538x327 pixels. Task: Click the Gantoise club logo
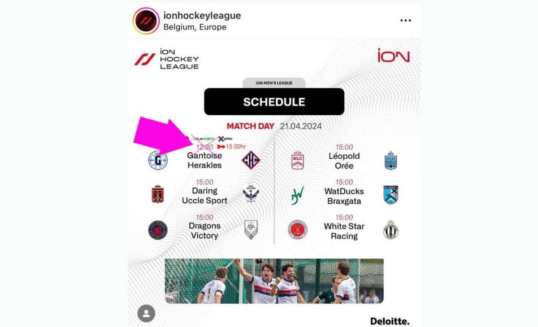coord(158,160)
